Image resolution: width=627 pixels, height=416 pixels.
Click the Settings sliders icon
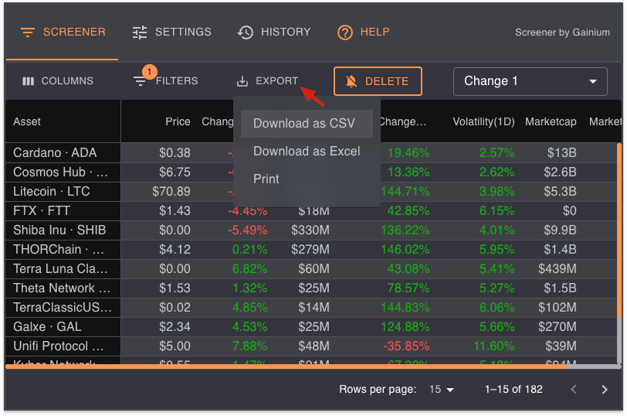point(140,32)
